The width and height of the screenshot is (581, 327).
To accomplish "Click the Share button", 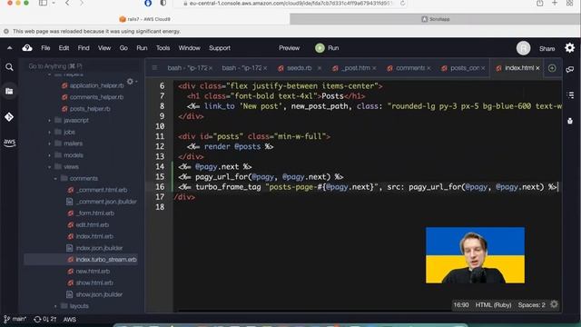I will click(x=547, y=48).
